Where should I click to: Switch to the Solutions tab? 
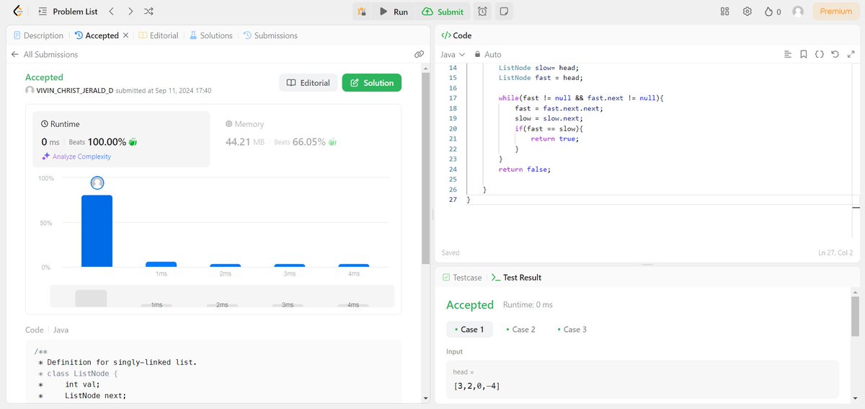(x=211, y=35)
